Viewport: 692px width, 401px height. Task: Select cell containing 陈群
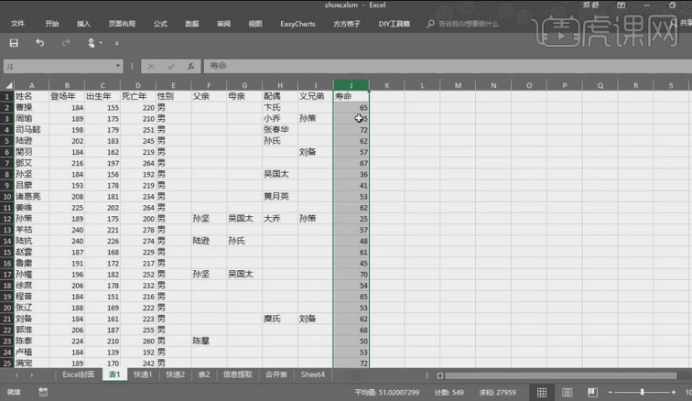209,341
